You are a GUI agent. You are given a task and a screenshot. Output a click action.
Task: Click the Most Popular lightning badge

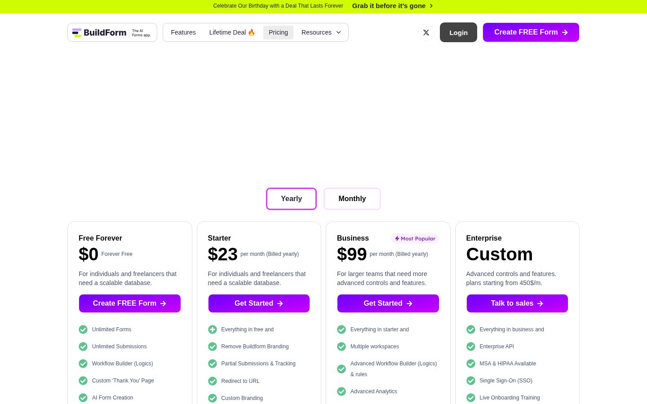415,239
